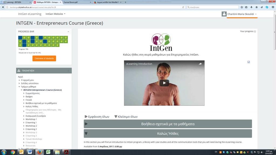Open the Firefox hamburger menu

point(273,7)
